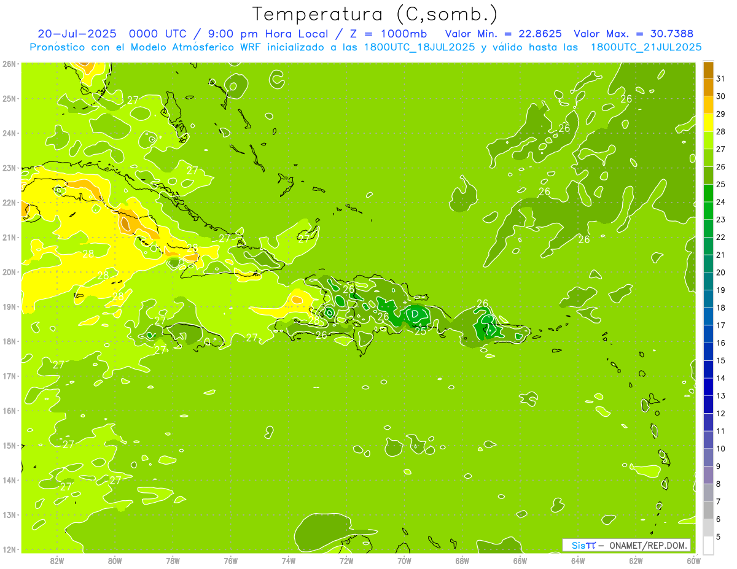Image resolution: width=737 pixels, height=569 pixels.
Task: Click the "72W" longitude label
Action: coord(346,561)
